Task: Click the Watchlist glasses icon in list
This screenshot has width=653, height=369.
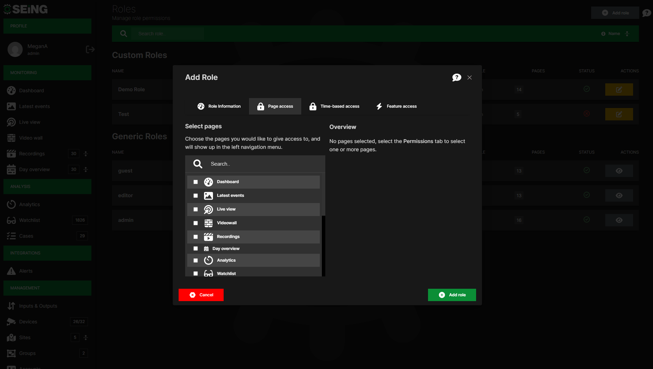Action: (x=209, y=273)
